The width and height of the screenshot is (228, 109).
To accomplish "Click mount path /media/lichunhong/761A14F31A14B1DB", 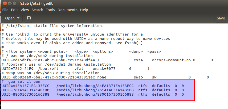I will [95, 90].
